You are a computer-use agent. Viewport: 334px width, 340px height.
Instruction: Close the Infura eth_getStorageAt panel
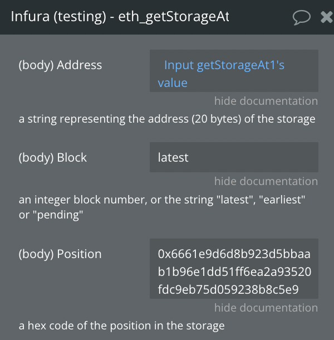click(x=327, y=17)
